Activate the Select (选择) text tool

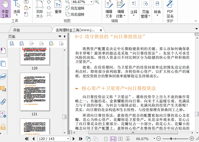[17, 8]
